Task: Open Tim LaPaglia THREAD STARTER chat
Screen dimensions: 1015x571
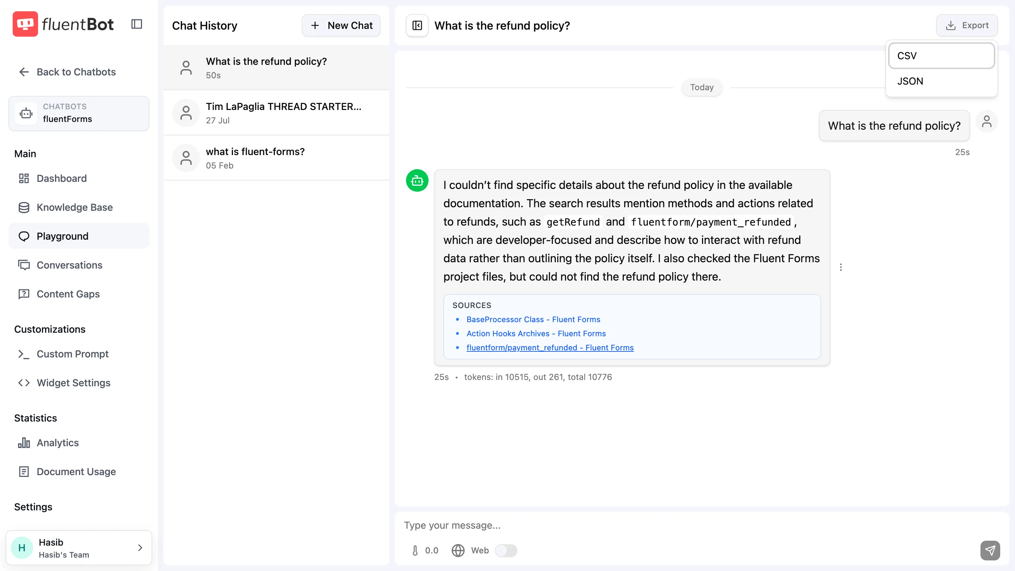Action: (276, 113)
